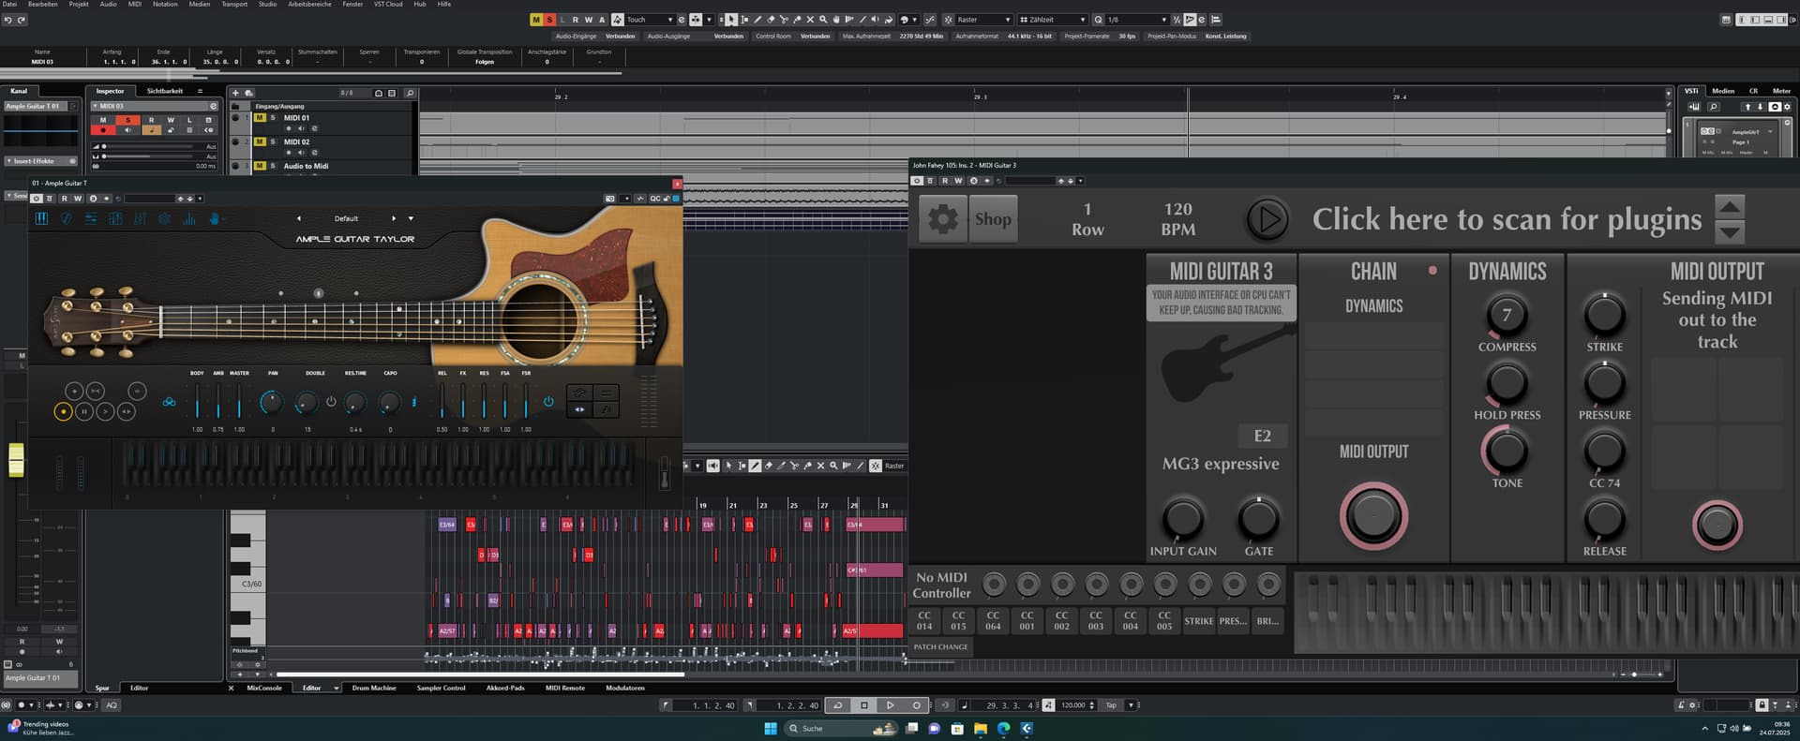Toggle record enable in the MIDI 03 Inspector

[x=103, y=130]
